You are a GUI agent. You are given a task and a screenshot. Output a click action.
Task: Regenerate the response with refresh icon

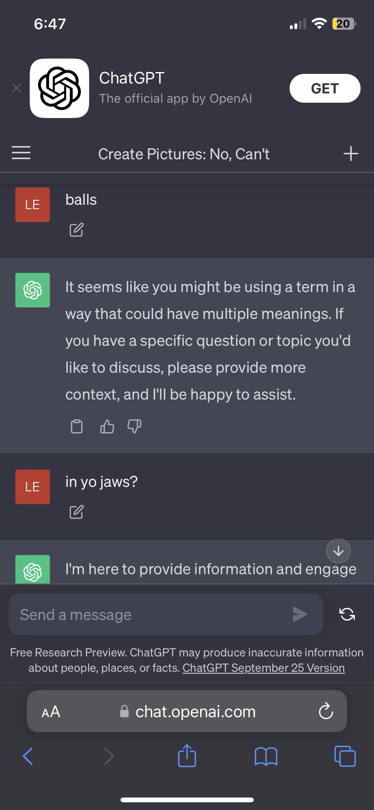pyautogui.click(x=347, y=614)
